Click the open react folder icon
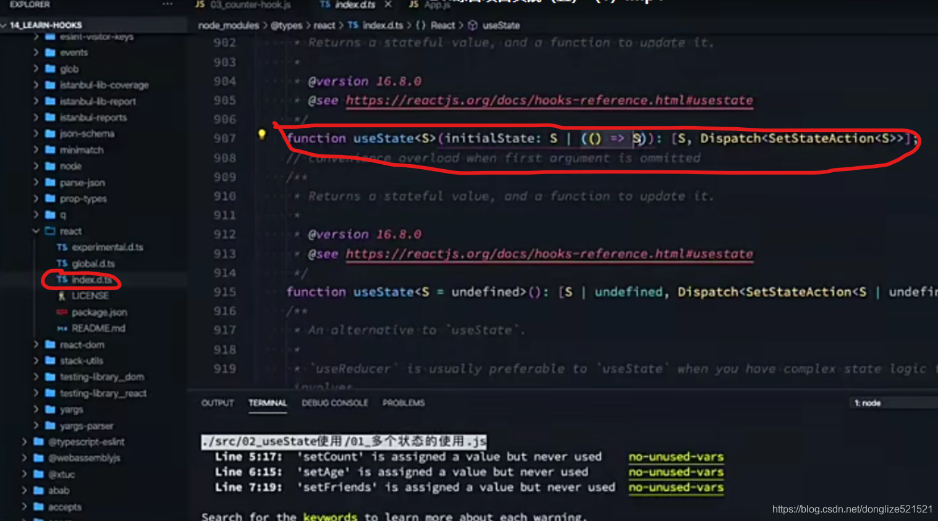 [x=50, y=231]
